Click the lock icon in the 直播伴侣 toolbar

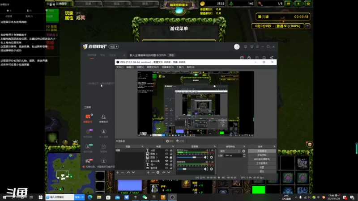click(249, 58)
